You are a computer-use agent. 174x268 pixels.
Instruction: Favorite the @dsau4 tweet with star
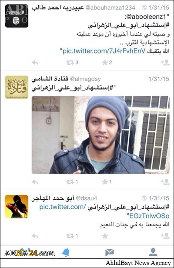tap(105, 236)
